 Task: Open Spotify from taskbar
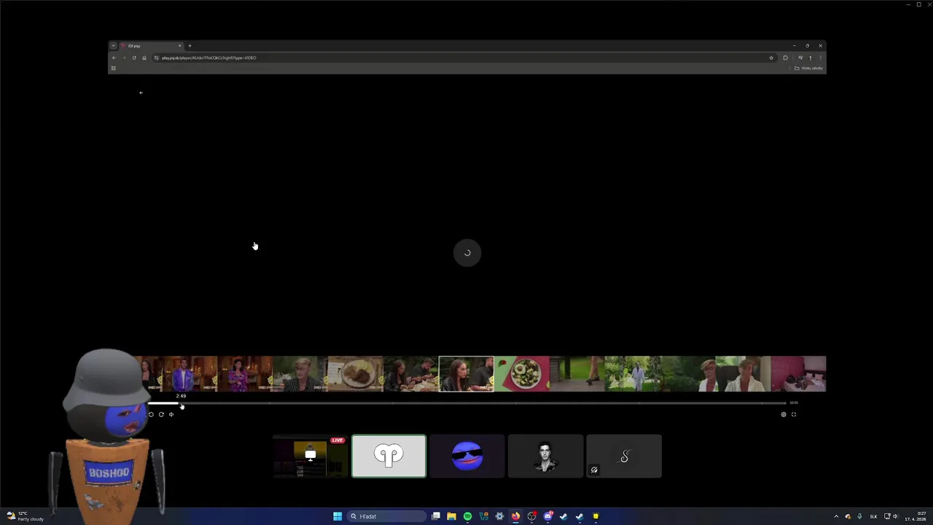467,516
